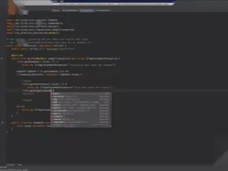Click the method icon beside isEmpty suggestion
The height and width of the screenshot is (171, 228).
coord(52,116)
